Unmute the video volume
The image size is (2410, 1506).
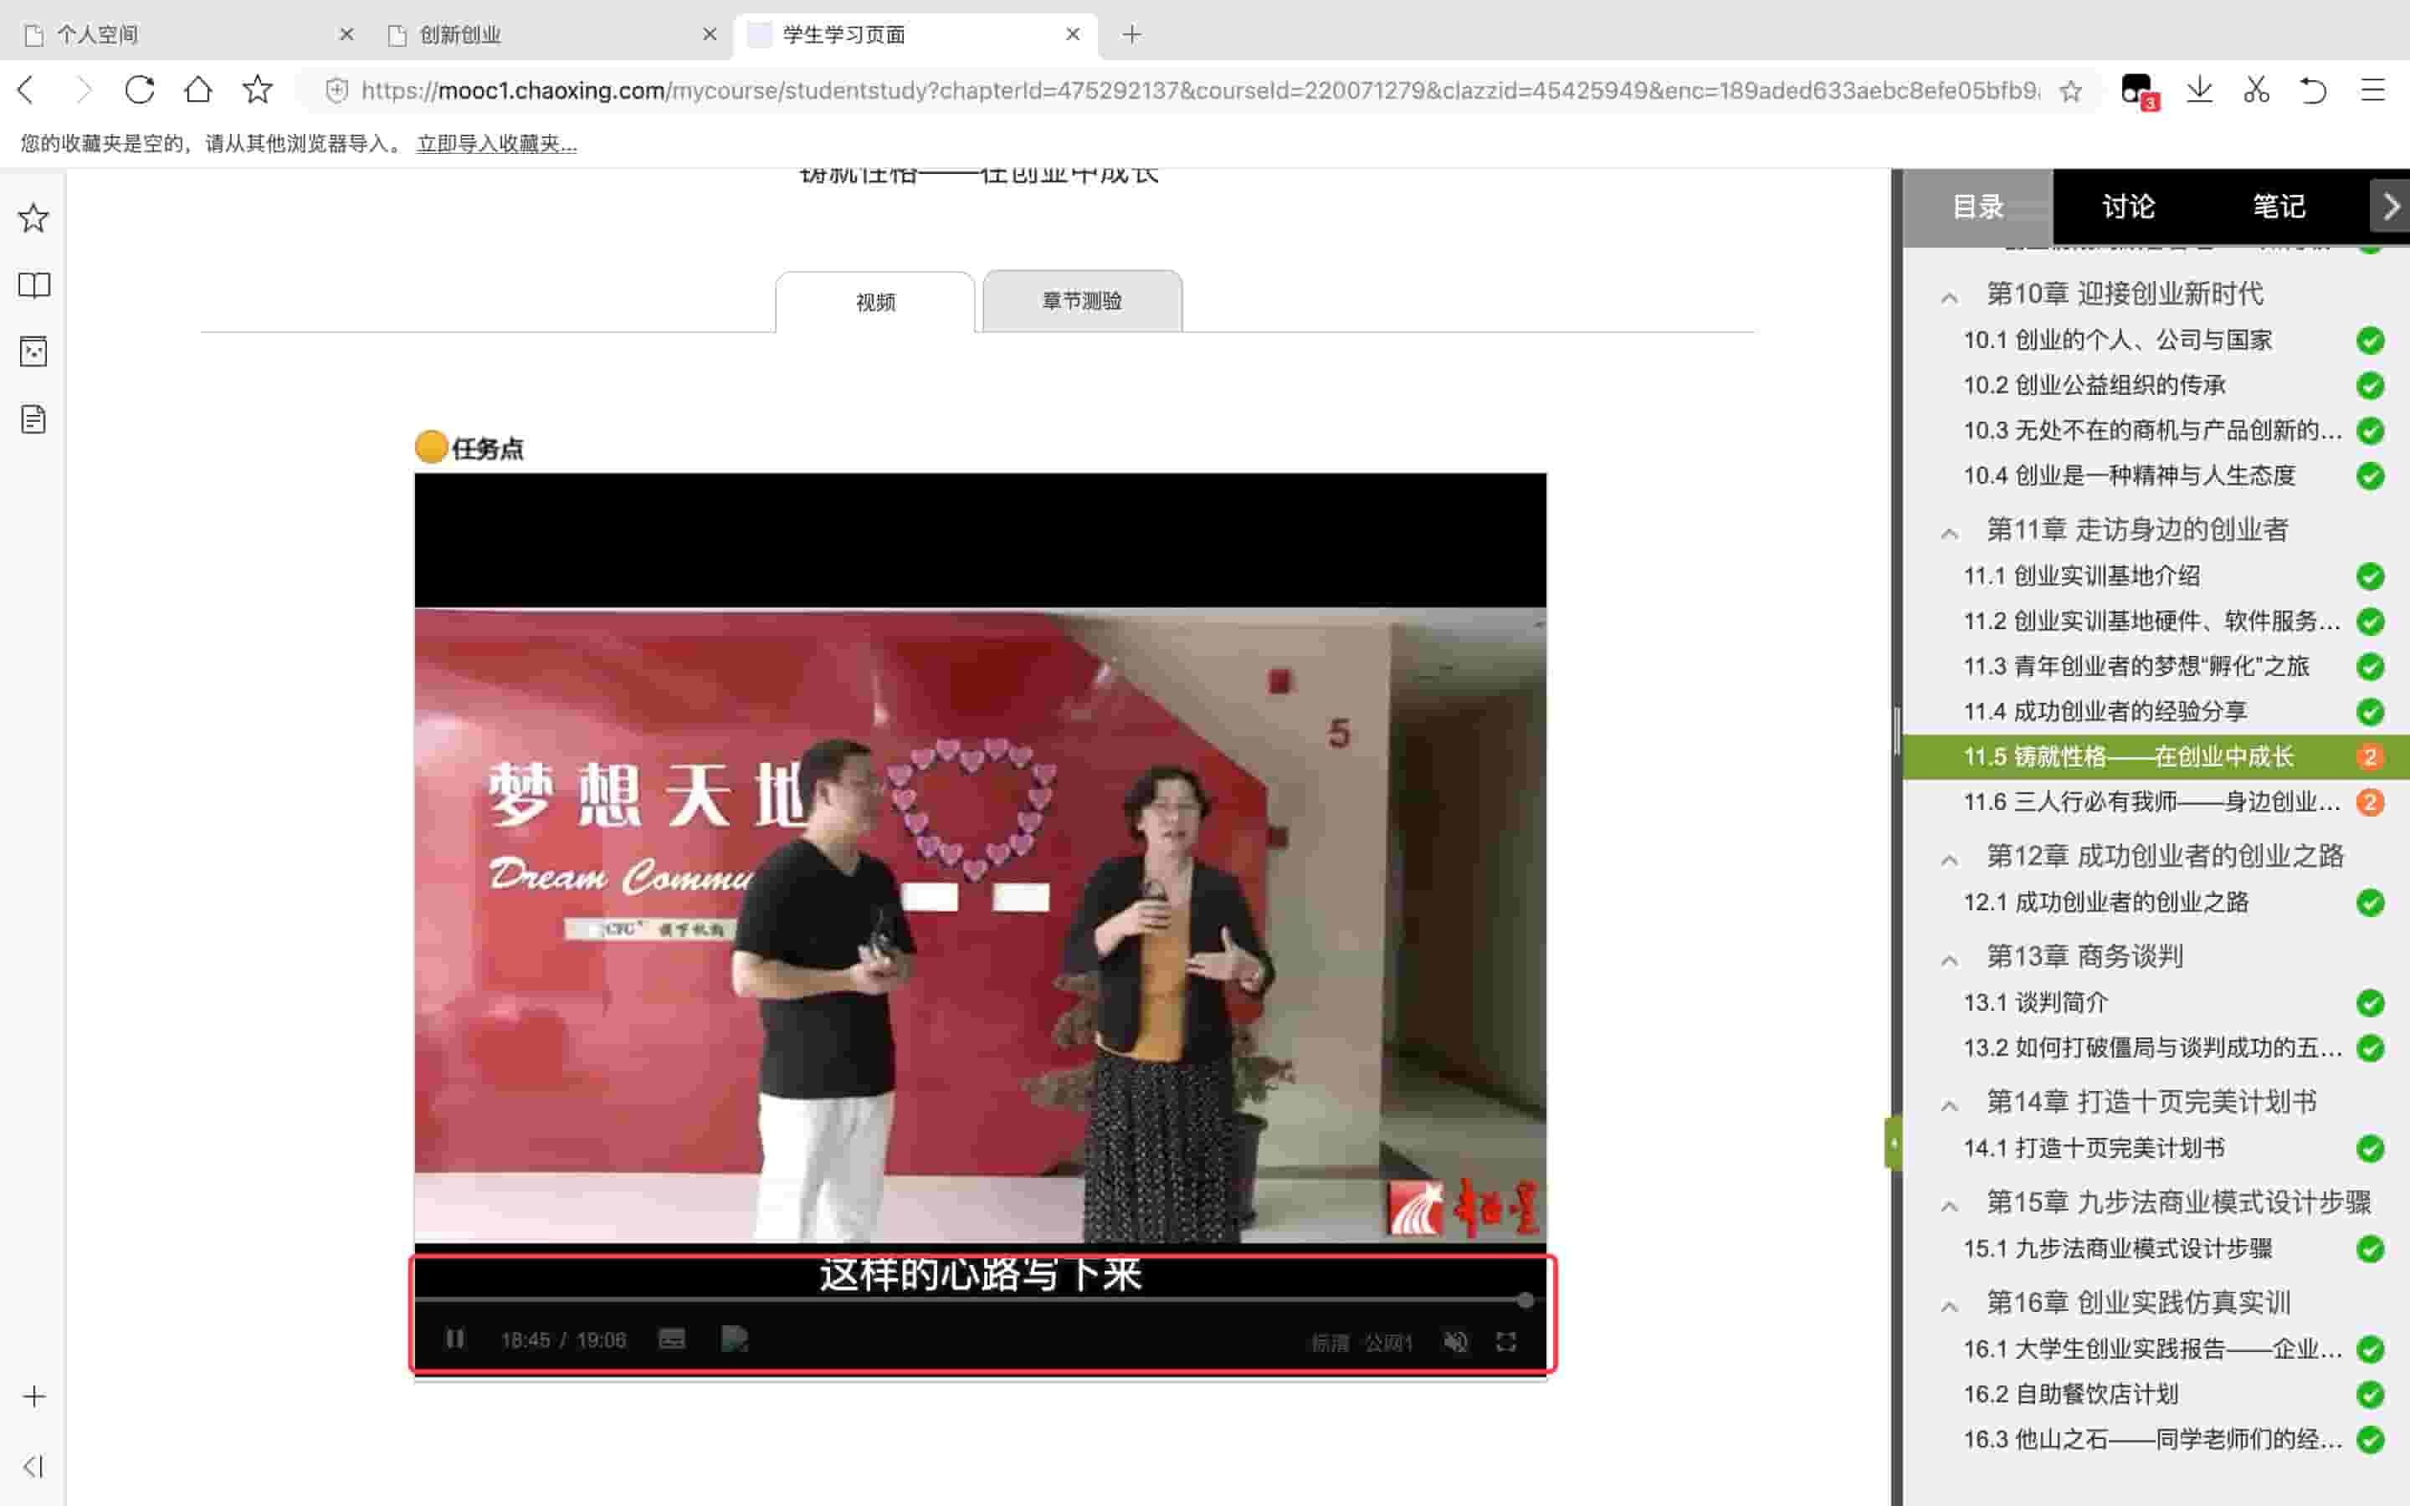(1455, 1342)
